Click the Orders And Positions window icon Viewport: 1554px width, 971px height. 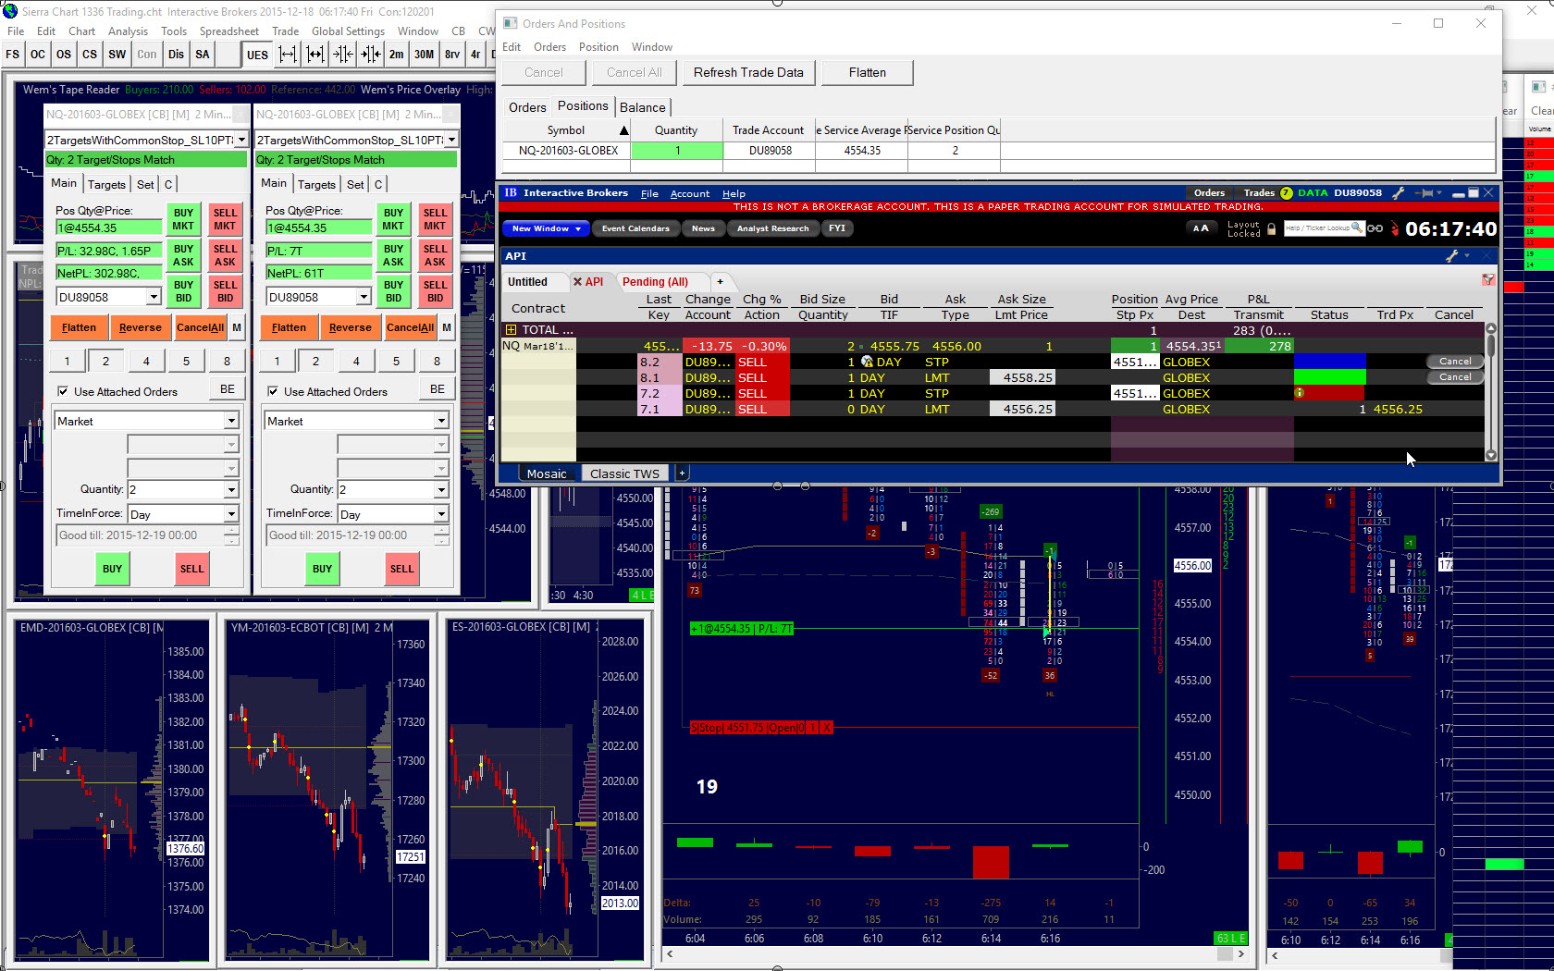510,23
